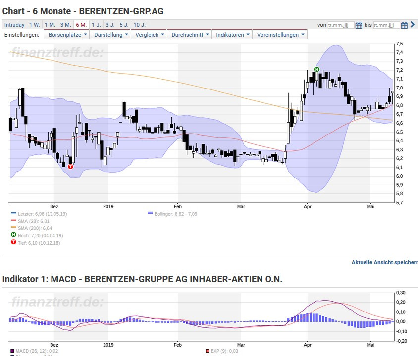418x356 pixels.
Task: Select the 5 J. timeframe tab
Action: click(124, 25)
